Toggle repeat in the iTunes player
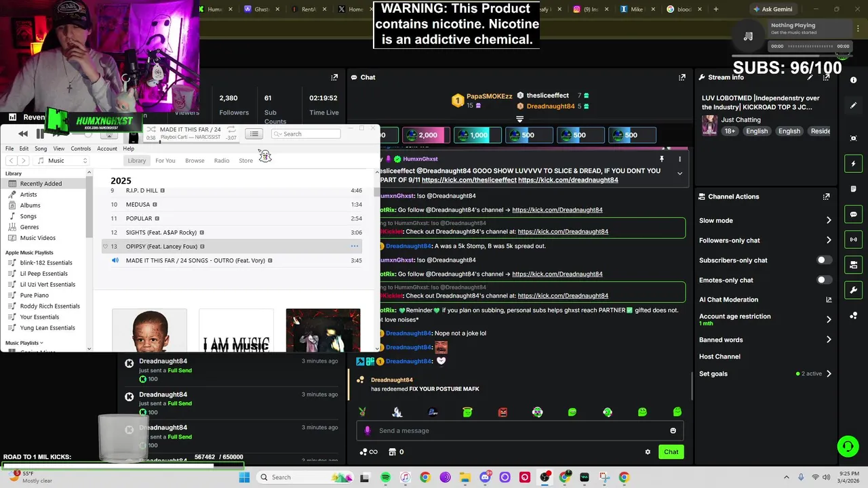Image resolution: width=868 pixels, height=488 pixels. tap(232, 129)
